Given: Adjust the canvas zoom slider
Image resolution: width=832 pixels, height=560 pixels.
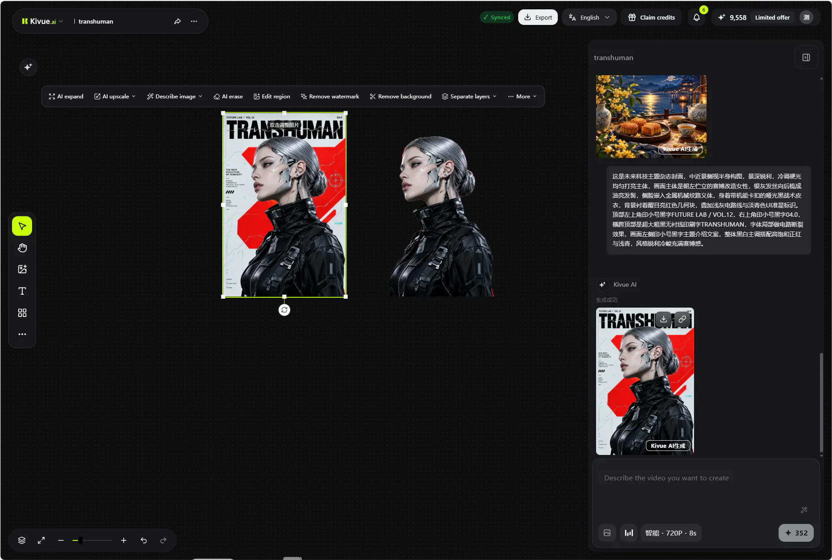Looking at the screenshot, I should point(92,540).
